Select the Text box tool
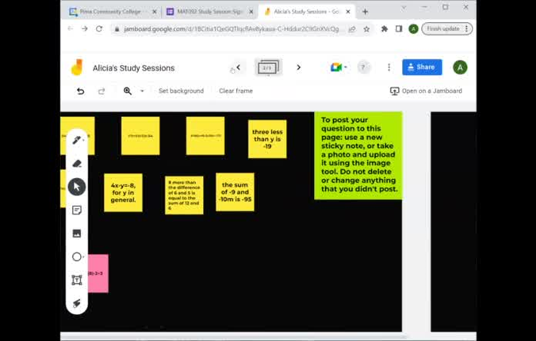The width and height of the screenshot is (536, 341). 76,280
